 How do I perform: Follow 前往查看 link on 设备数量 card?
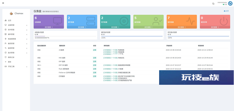tap(49, 27)
